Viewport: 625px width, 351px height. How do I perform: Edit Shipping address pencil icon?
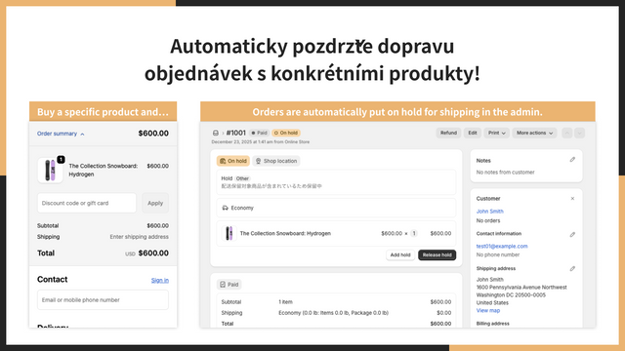[x=572, y=269]
